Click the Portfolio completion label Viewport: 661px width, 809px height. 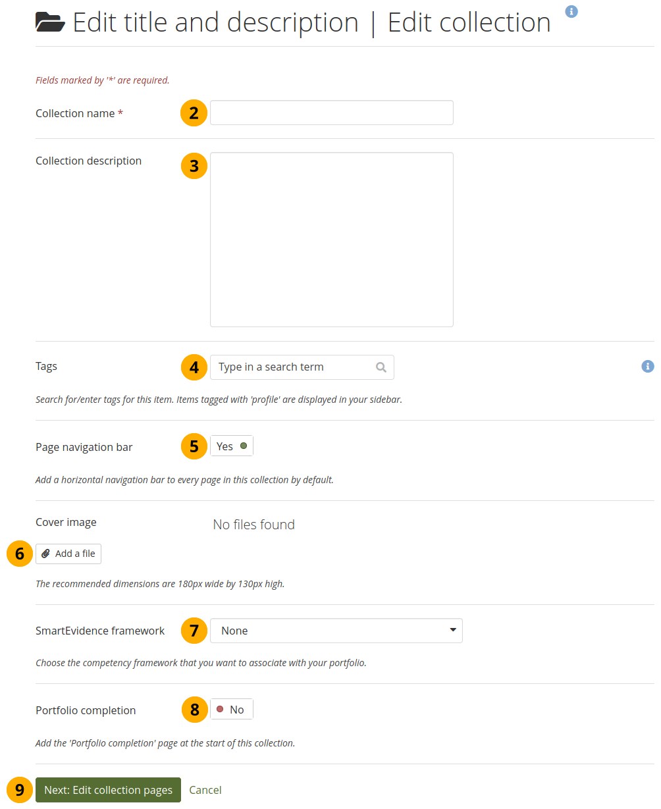[86, 710]
